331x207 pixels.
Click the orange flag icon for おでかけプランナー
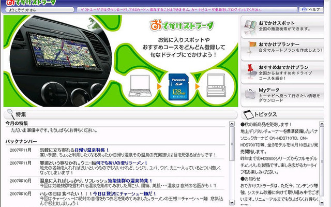click(251, 47)
